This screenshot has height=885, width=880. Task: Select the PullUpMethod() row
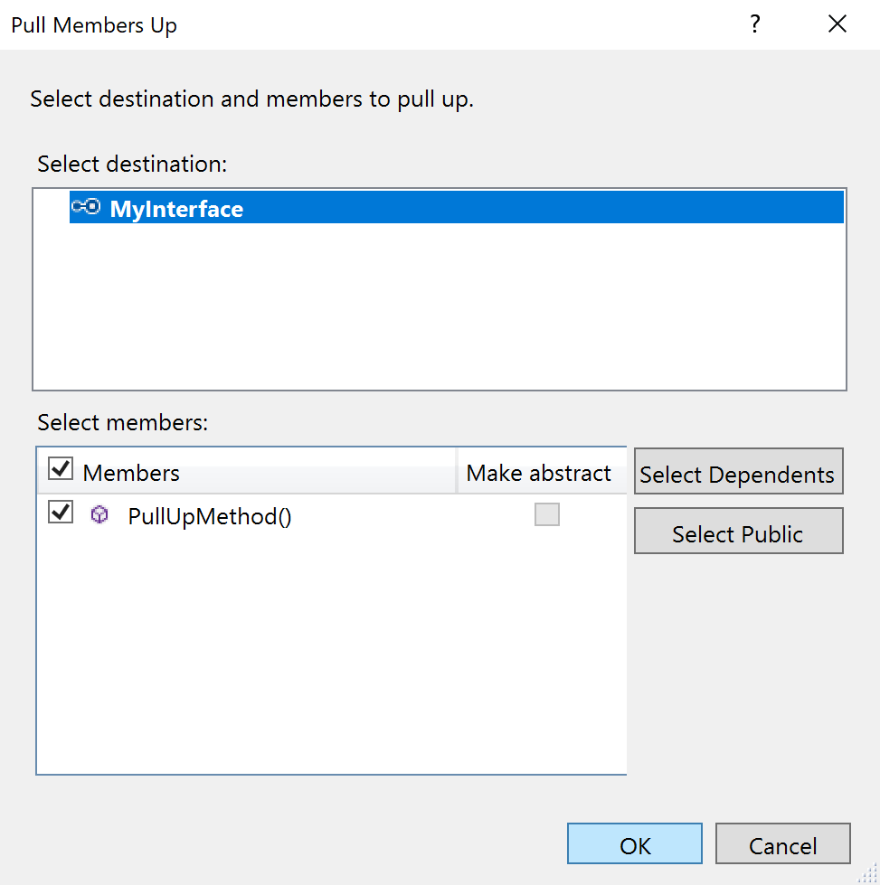click(210, 515)
